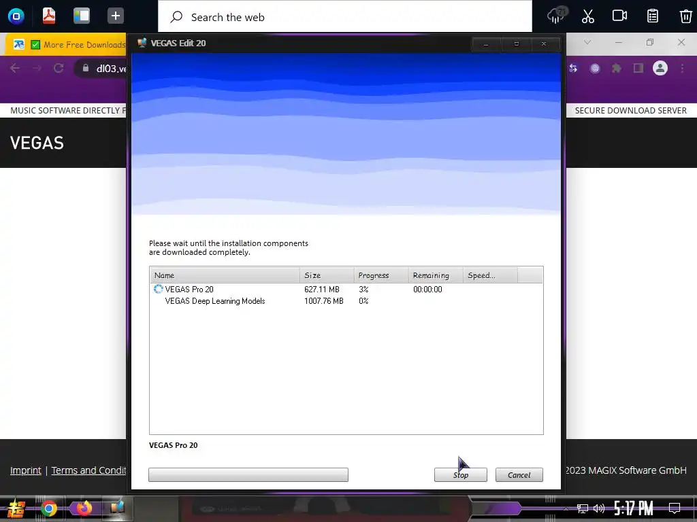The image size is (697, 522).
Task: Open the notification center icon
Action: (x=675, y=508)
